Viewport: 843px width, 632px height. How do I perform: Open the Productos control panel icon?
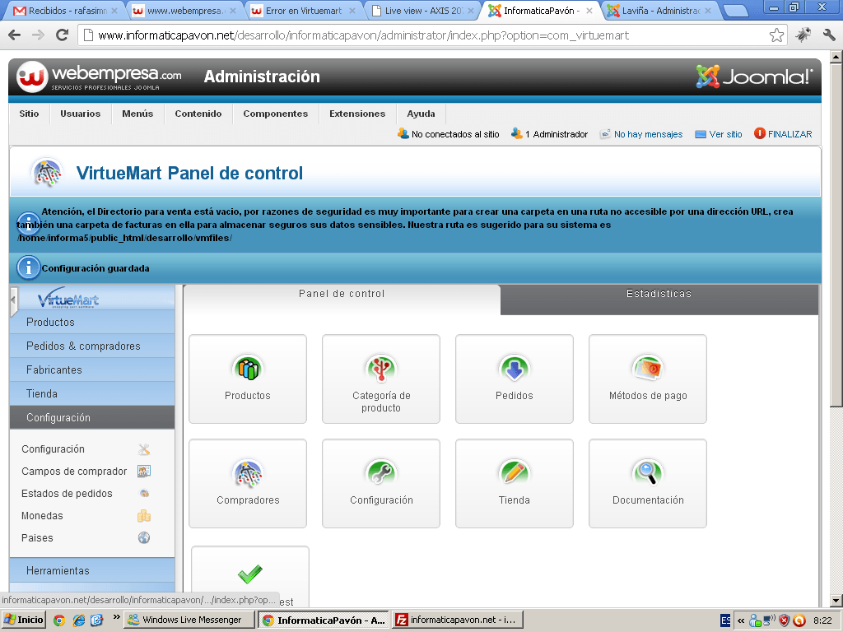point(248,379)
